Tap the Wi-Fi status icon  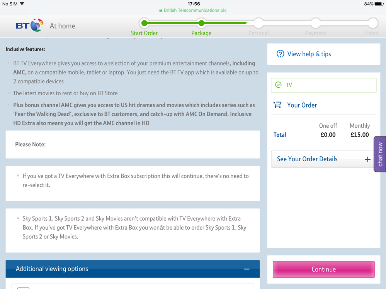[22, 4]
